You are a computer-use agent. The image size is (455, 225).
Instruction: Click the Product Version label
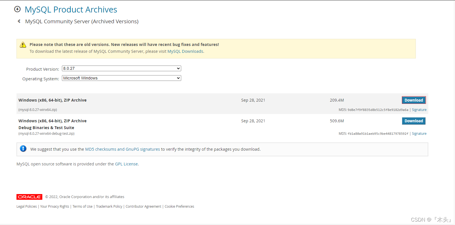pos(43,69)
